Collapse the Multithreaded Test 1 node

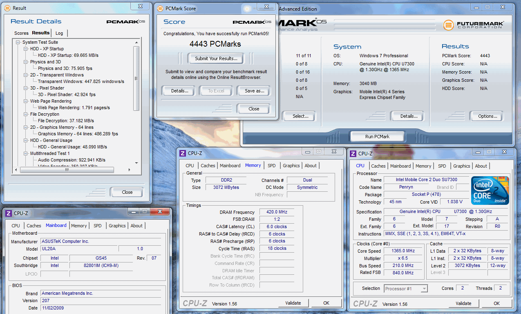pos(26,153)
